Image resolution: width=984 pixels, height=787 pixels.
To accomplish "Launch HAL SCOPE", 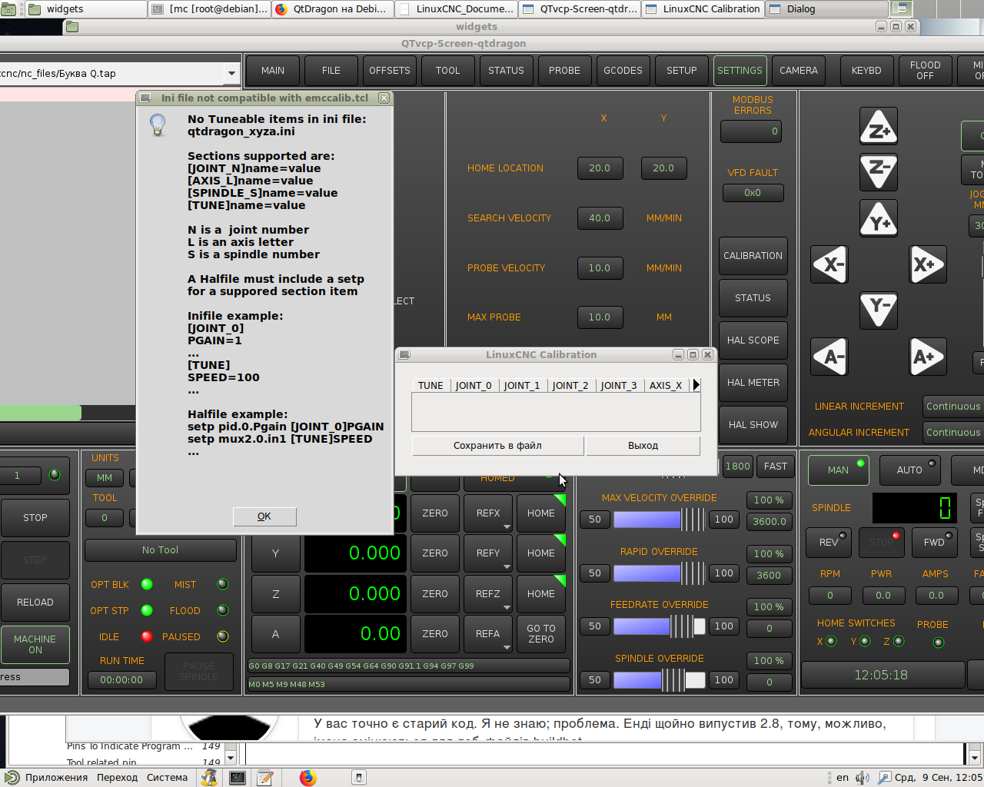I will [753, 340].
